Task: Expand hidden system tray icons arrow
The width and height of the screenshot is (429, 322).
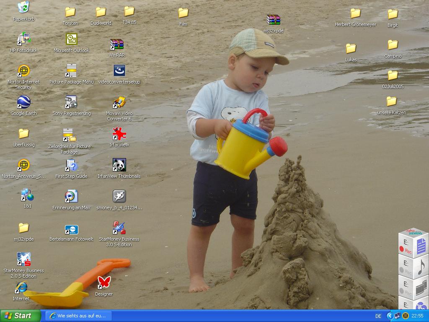Action: [x=390, y=316]
